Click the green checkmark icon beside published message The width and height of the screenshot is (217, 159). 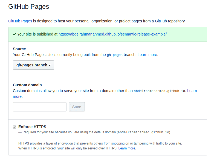pos(15,34)
